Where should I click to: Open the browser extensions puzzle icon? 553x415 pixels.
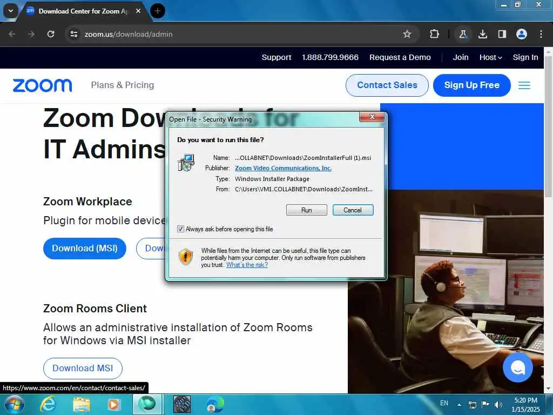click(435, 34)
